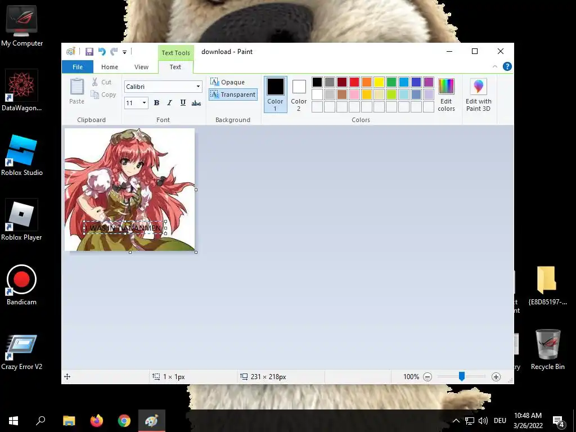Open the Paint application menu icon
The height and width of the screenshot is (432, 576).
70,52
